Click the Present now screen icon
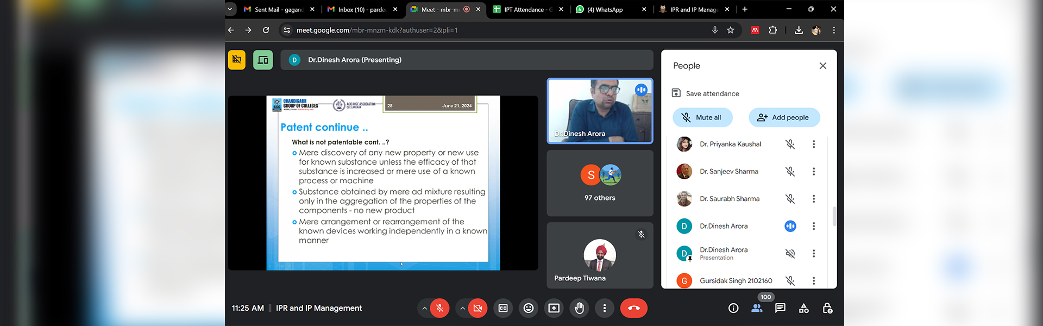1043x326 pixels. 554,308
